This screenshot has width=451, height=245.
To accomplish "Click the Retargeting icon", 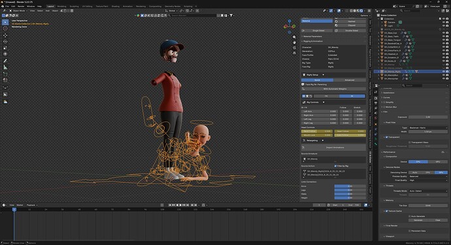I will tap(304, 140).
